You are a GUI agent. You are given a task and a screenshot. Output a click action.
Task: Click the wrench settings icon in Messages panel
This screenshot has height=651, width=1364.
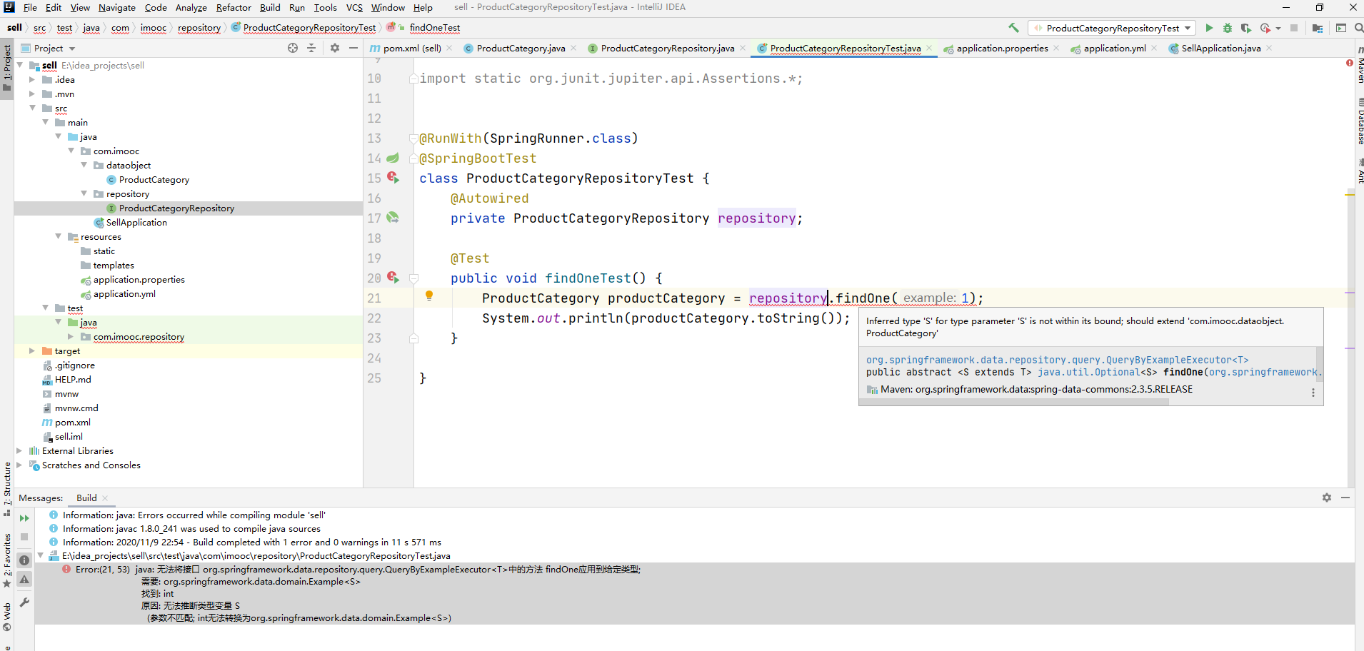(x=24, y=602)
